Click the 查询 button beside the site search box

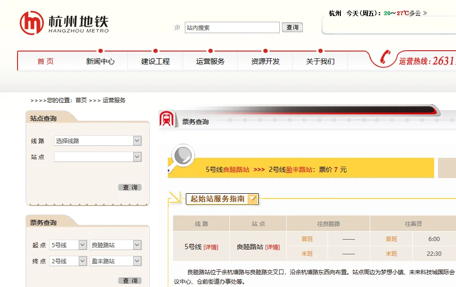292,27
